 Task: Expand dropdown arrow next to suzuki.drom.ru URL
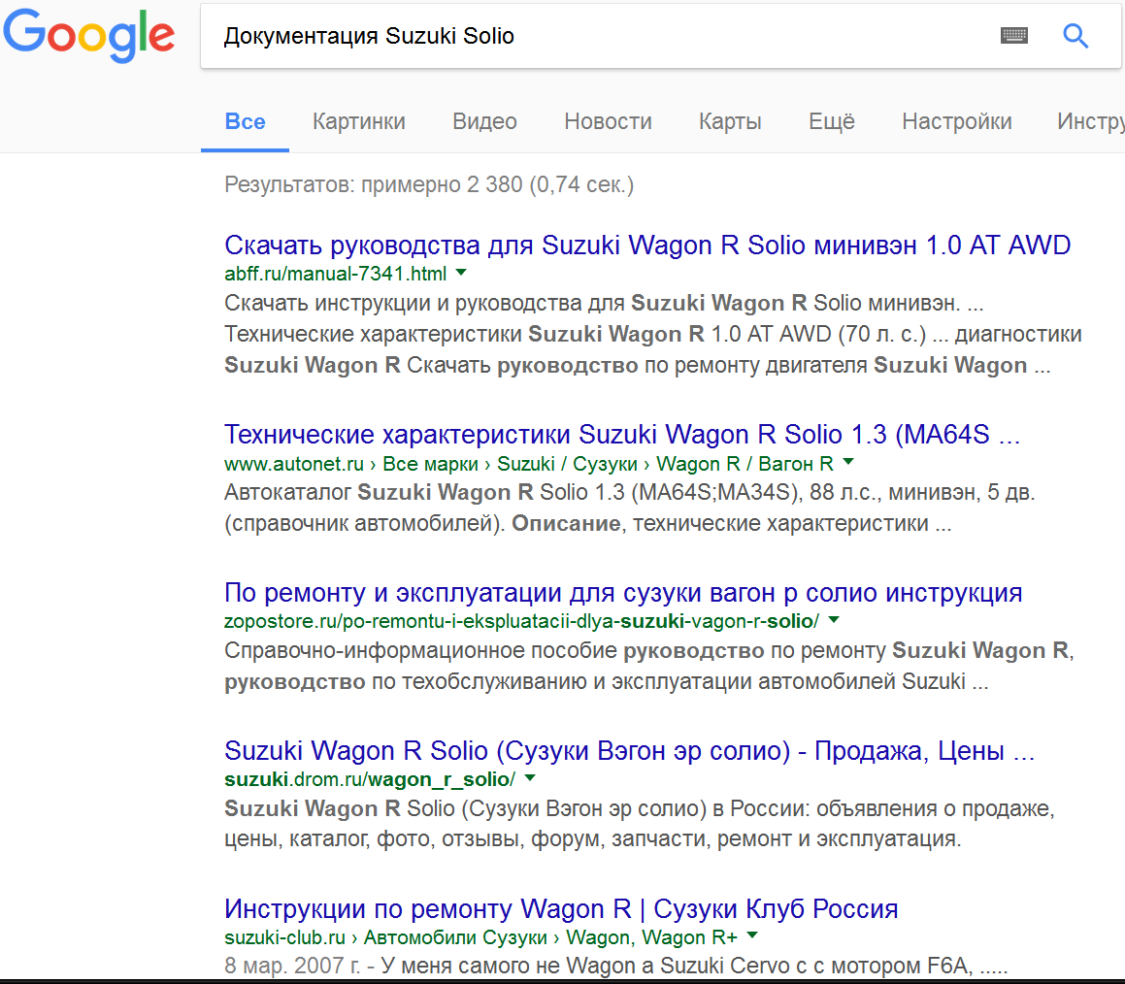tap(530, 778)
